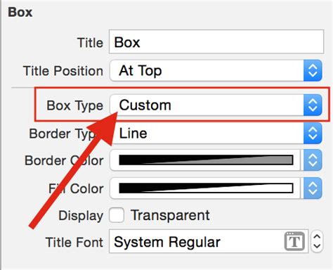Click the Box Type blue chevron button
The height and width of the screenshot is (270, 333).
pos(313,105)
